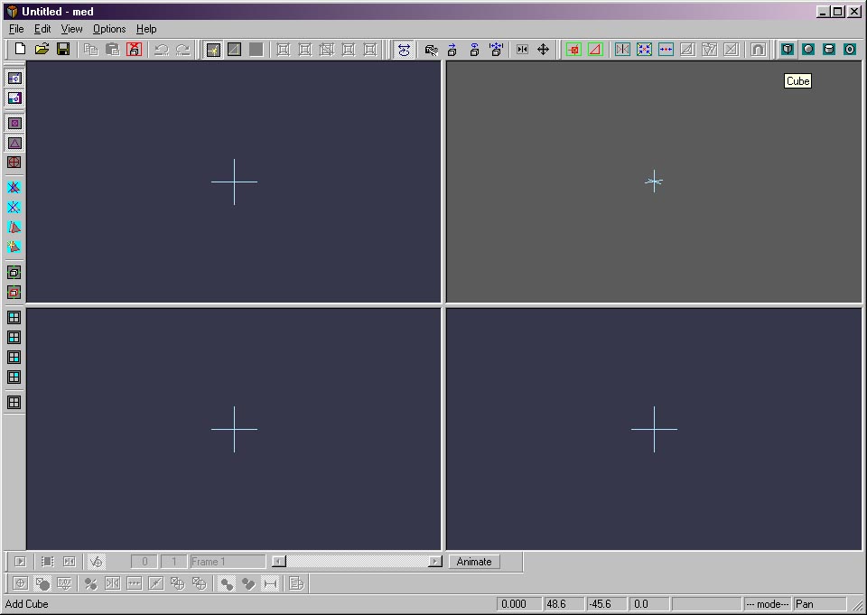Open the Options menu
The height and width of the screenshot is (615, 867).
(x=109, y=29)
